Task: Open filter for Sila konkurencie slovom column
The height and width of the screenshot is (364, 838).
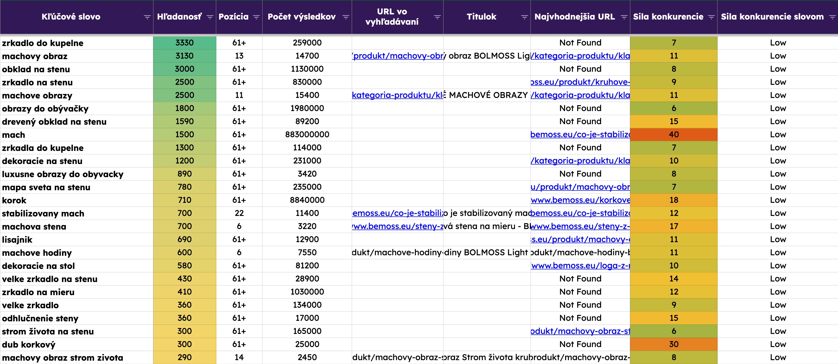Action: coord(832,17)
